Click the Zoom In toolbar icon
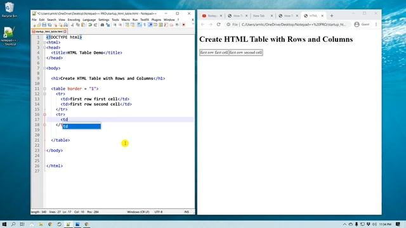Viewport: 406px width, 228px height. pos(114,25)
